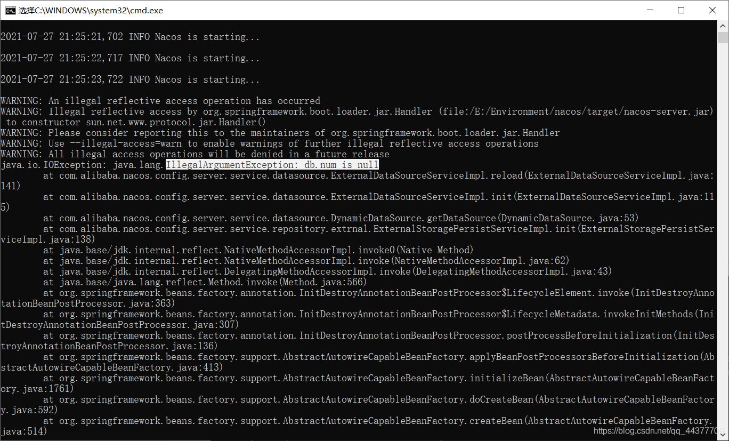
Task: Click the highlighted 'IllegalArgumentException: db.num is null' text
Action: (272, 165)
